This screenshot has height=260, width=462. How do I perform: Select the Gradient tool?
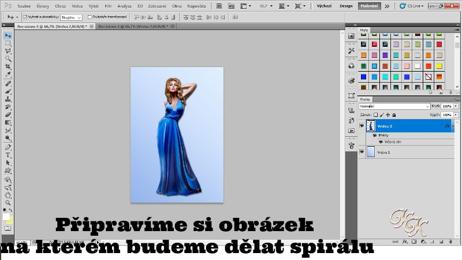[x=8, y=122]
